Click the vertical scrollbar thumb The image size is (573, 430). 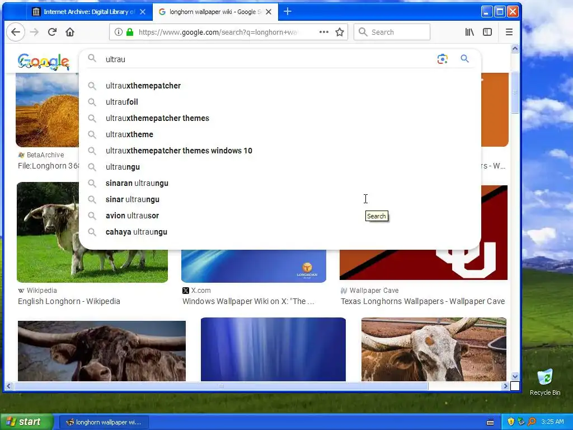point(515,92)
